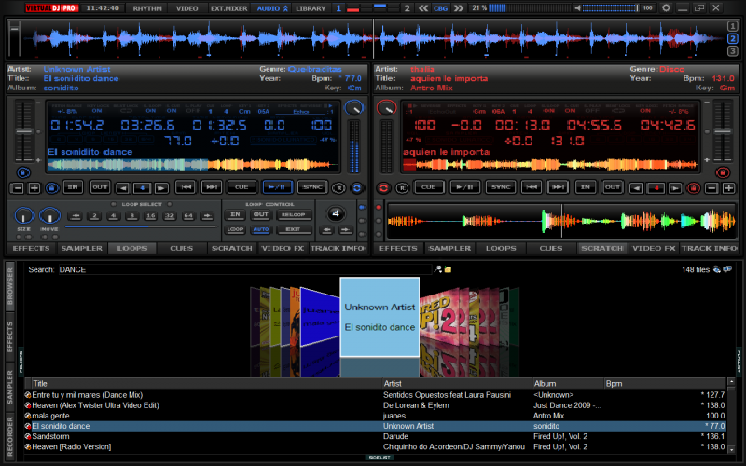This screenshot has height=466, width=746.
Task: Expand the FOLDERS side panel
Action: click(21, 362)
